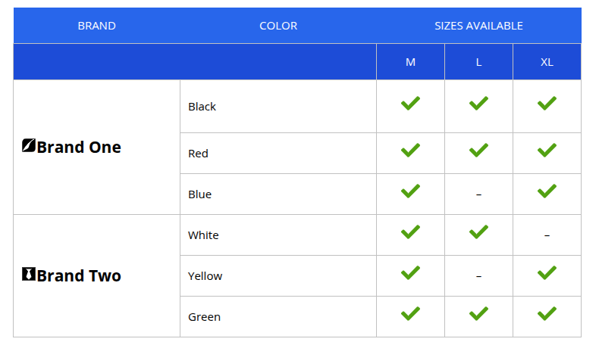Select the COLOR column header

pyautogui.click(x=278, y=26)
